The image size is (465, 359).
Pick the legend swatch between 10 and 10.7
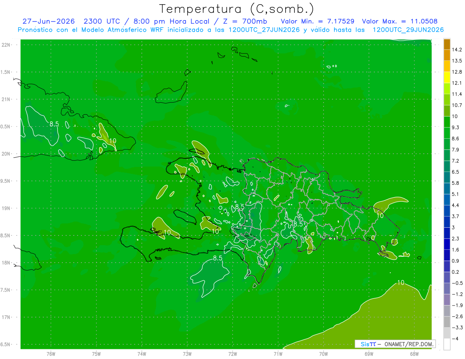coord(447,111)
